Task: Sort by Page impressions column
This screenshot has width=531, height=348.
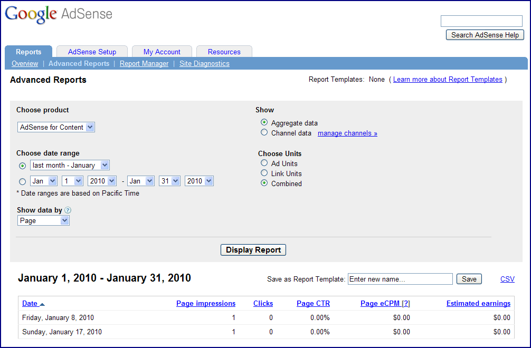Action: [x=206, y=303]
